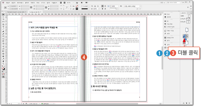Click the stroke color swatch in control bar
201x106 pixels.
click(77, 9)
